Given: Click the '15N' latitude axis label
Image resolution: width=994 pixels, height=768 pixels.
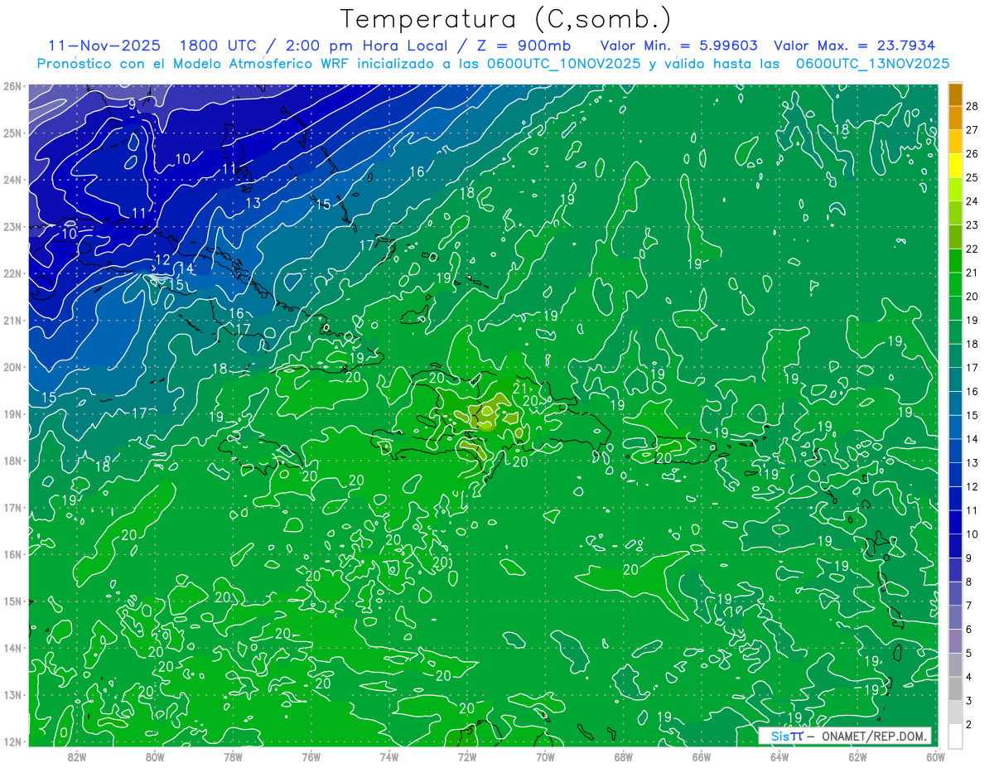Looking at the screenshot, I should pos(12,601).
